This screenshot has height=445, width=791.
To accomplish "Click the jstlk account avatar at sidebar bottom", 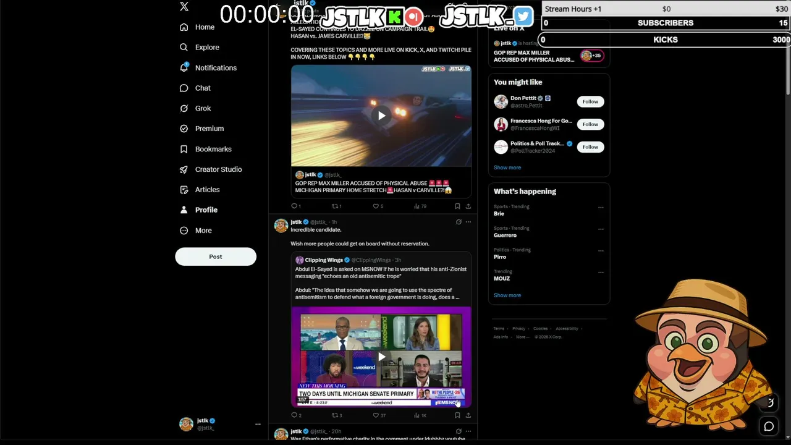I will click(186, 424).
